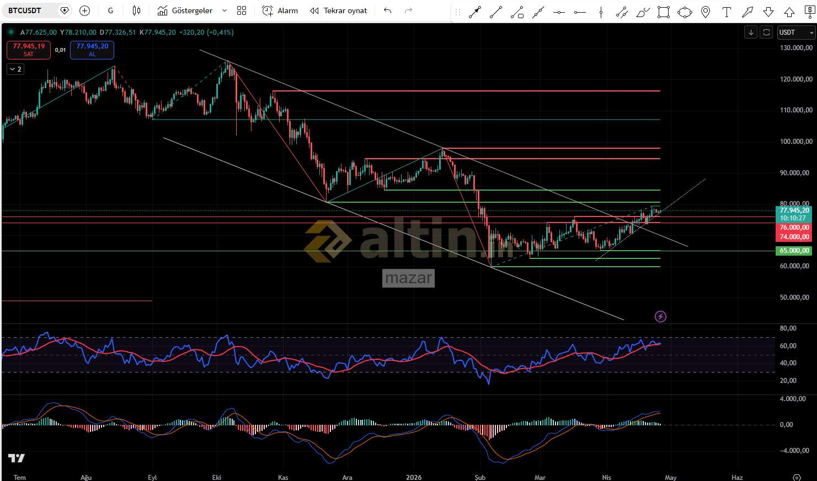Open candlestick chart type selector
The width and height of the screenshot is (817, 481).
pos(136,10)
